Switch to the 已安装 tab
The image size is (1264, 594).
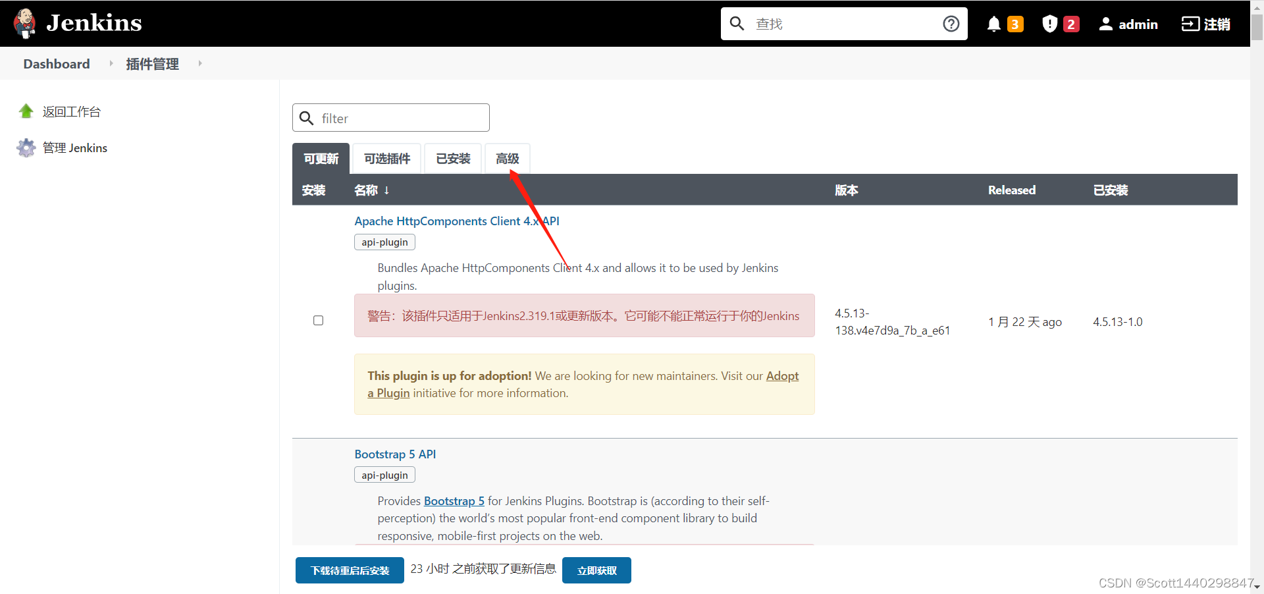[x=453, y=159]
